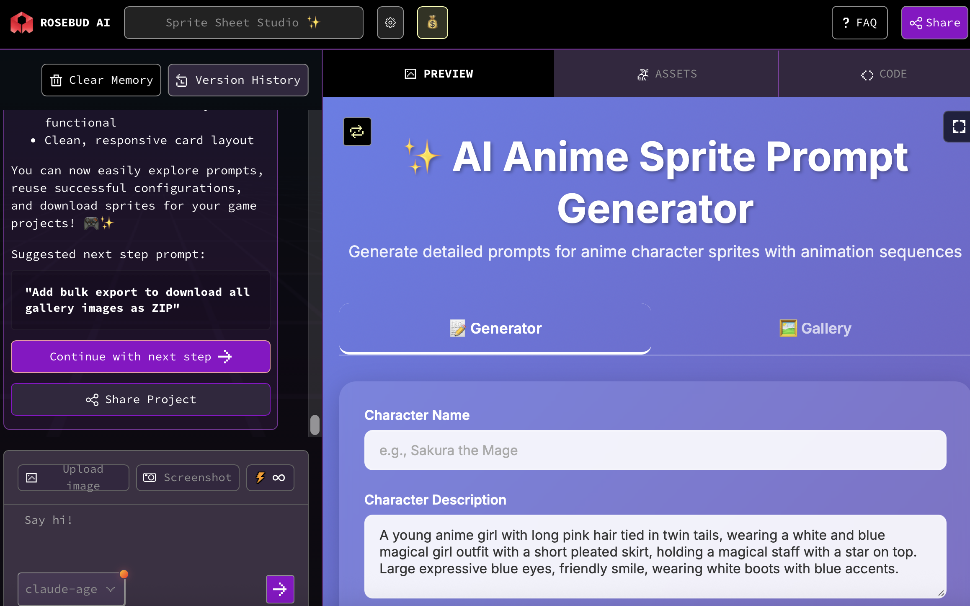
Task: Switch to the ASSETS tab
Action: tap(666, 74)
